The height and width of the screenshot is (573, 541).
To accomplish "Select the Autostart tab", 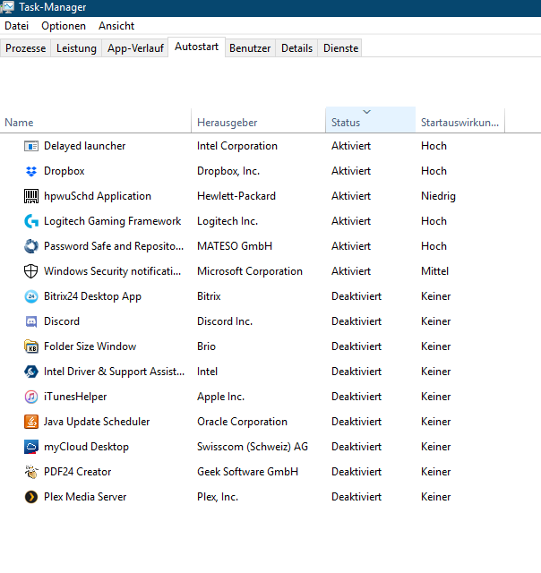I will click(x=197, y=47).
